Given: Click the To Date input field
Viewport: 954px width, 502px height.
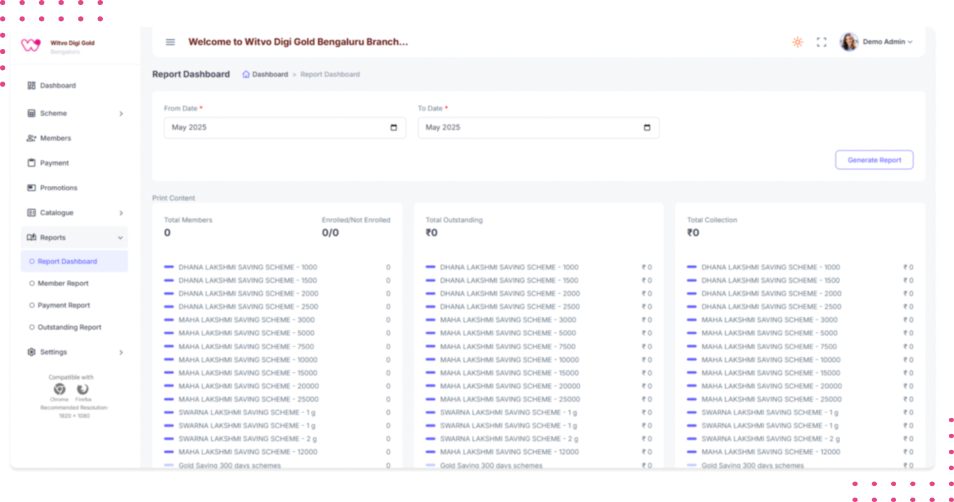Looking at the screenshot, I should 539,127.
